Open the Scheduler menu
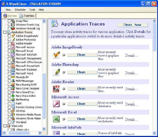The height and width of the screenshot is (137, 158). (x=20, y=10)
